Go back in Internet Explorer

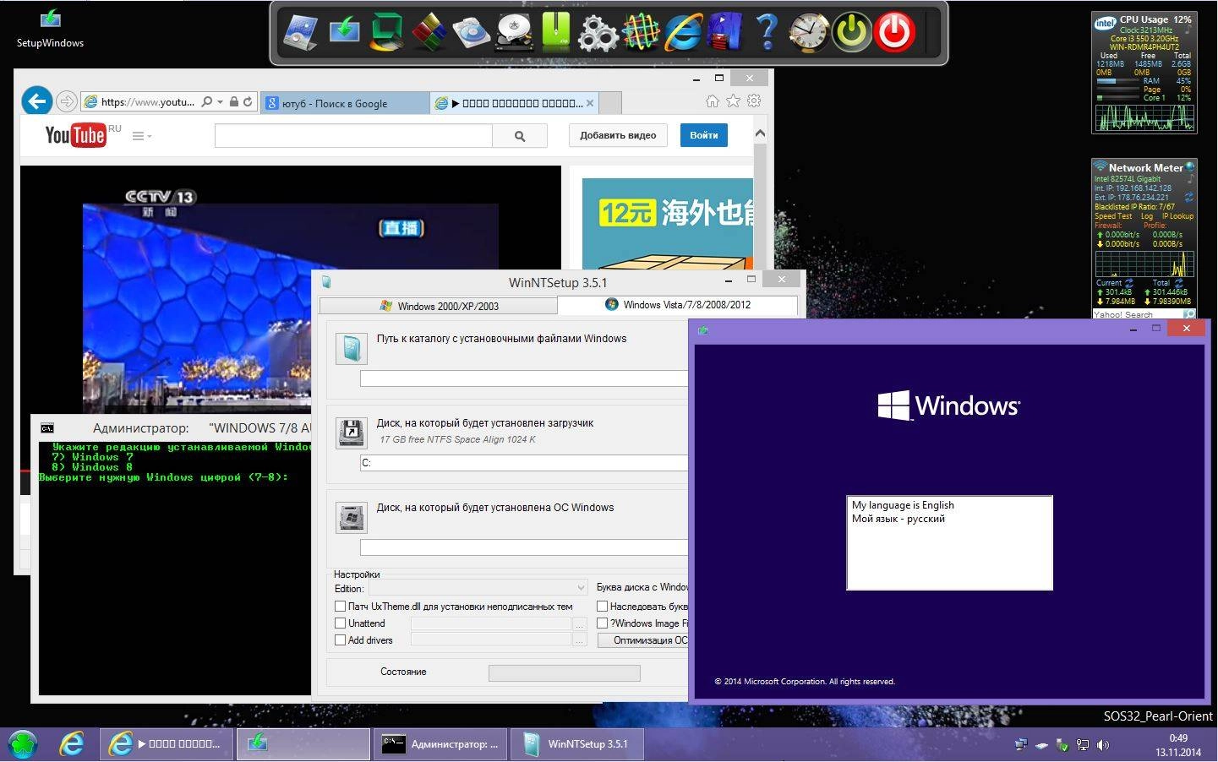point(36,101)
